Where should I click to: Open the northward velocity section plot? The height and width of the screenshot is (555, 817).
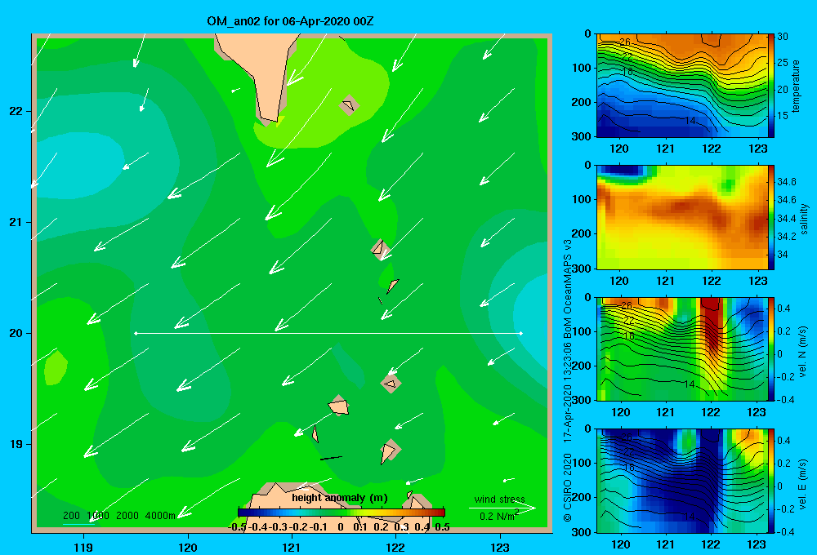tap(682, 349)
